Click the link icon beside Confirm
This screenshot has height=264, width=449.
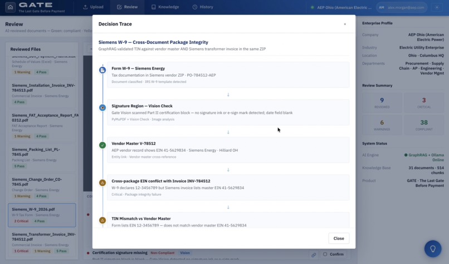[314, 255]
